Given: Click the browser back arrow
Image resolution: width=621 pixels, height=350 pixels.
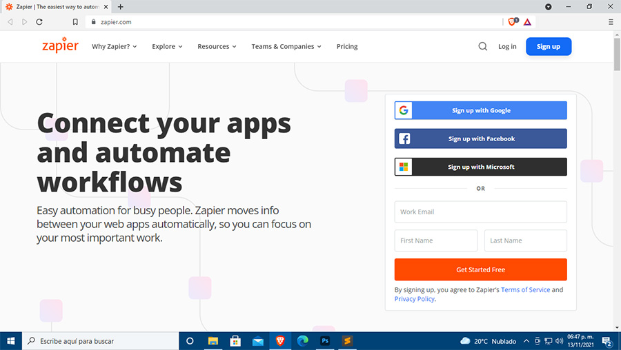Looking at the screenshot, I should tap(10, 22).
